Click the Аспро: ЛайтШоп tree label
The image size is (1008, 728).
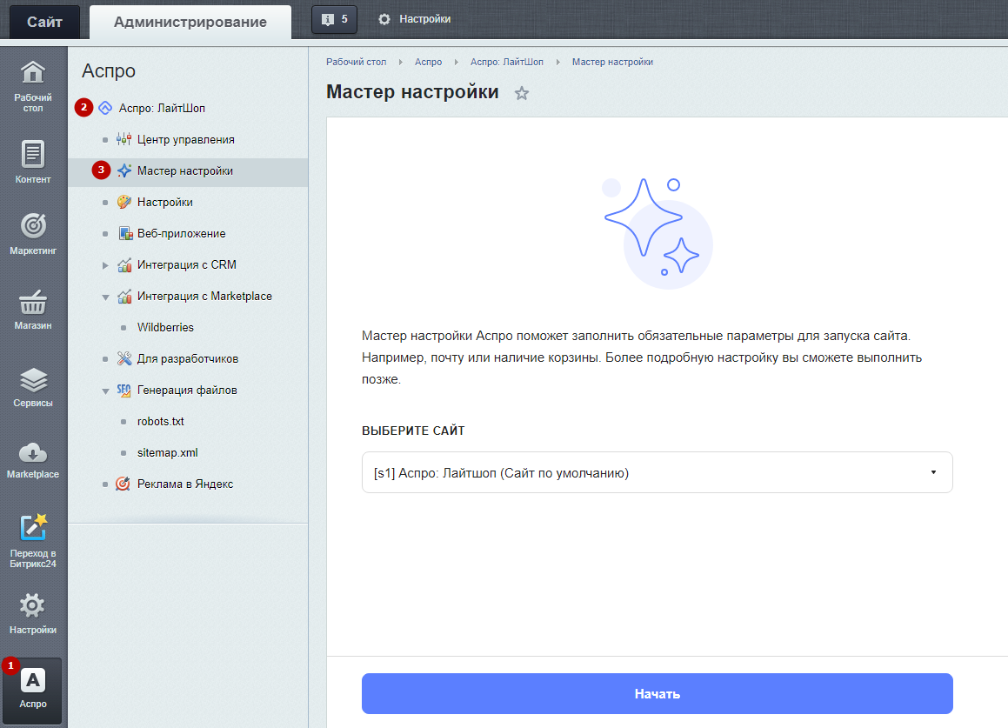162,108
